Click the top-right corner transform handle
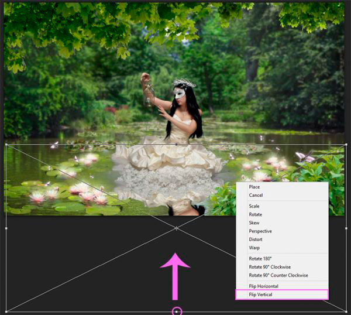 346,145
